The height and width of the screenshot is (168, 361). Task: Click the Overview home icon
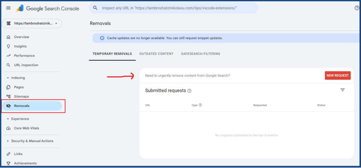pyautogui.click(x=8, y=37)
